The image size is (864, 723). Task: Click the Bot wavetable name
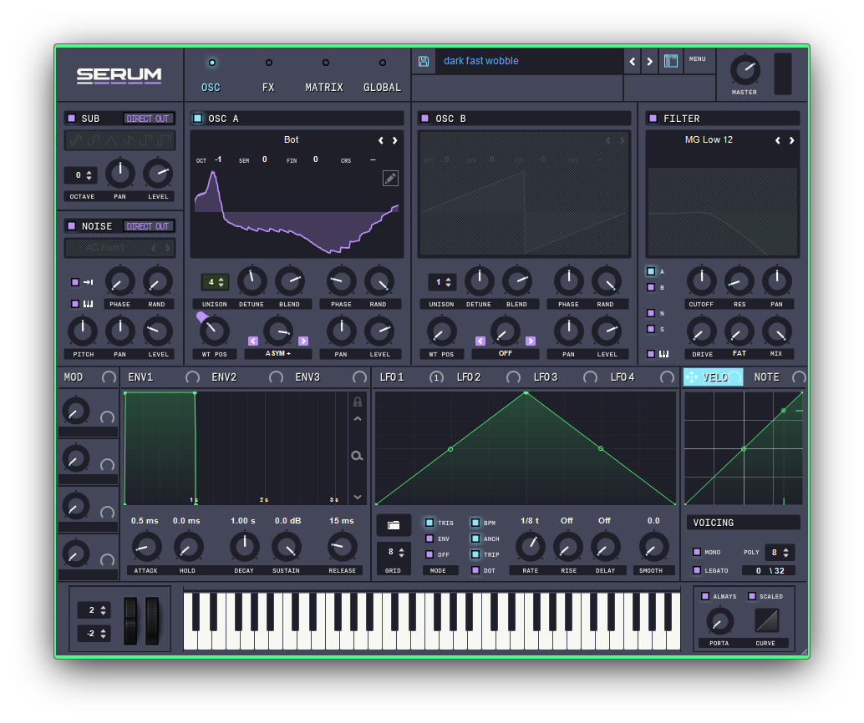click(x=291, y=140)
